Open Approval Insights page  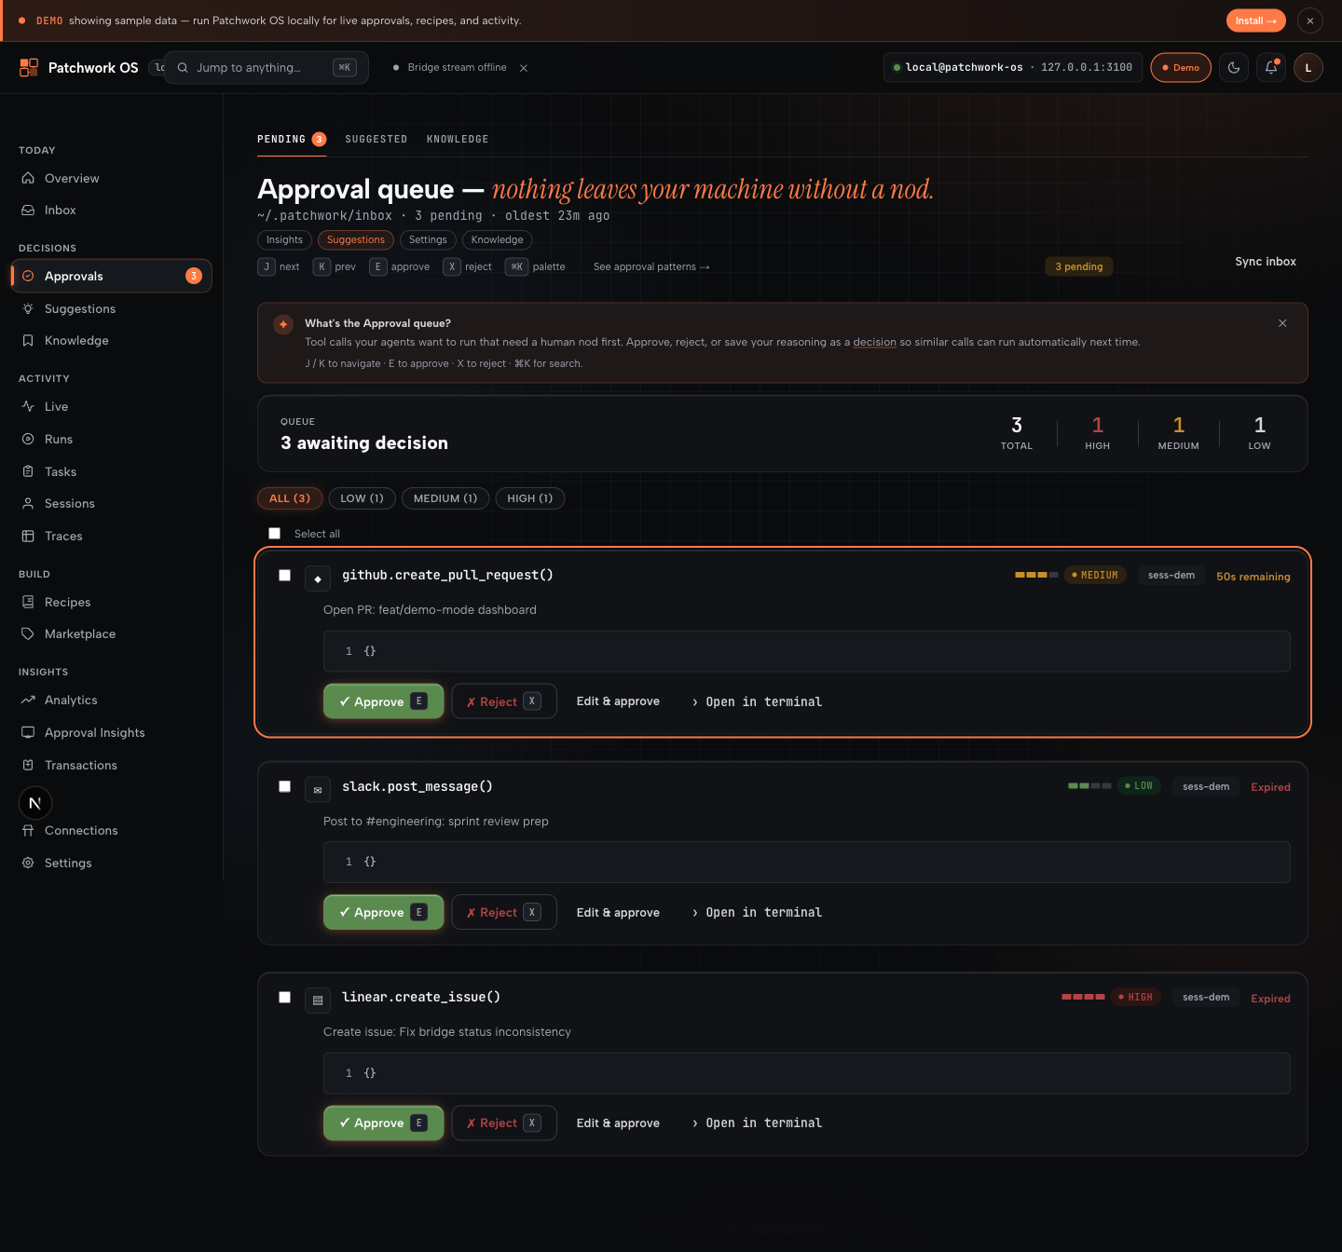(112, 732)
